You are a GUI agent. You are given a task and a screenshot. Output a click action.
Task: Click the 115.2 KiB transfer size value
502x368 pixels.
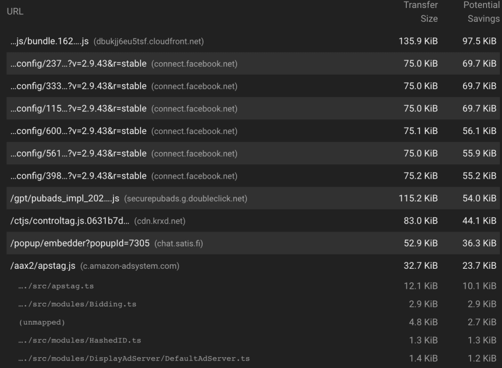point(418,198)
